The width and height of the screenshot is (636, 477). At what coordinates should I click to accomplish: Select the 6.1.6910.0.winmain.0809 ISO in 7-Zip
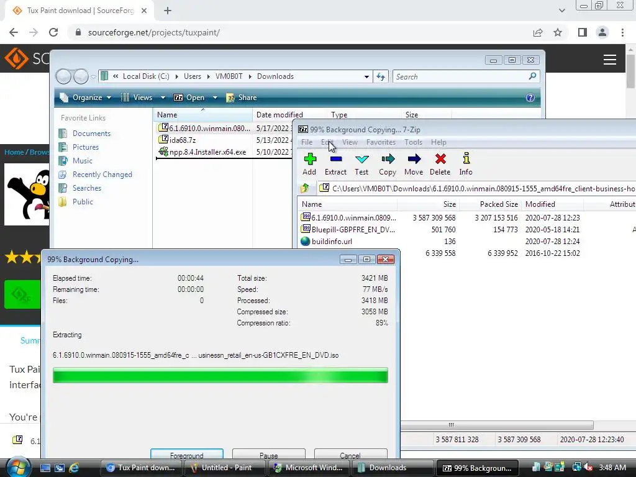349,218
